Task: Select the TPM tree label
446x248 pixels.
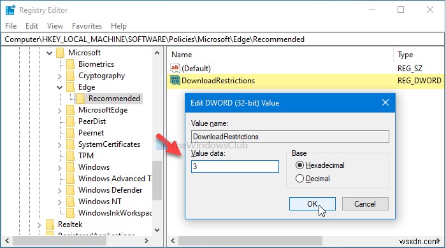Action: (x=86, y=156)
